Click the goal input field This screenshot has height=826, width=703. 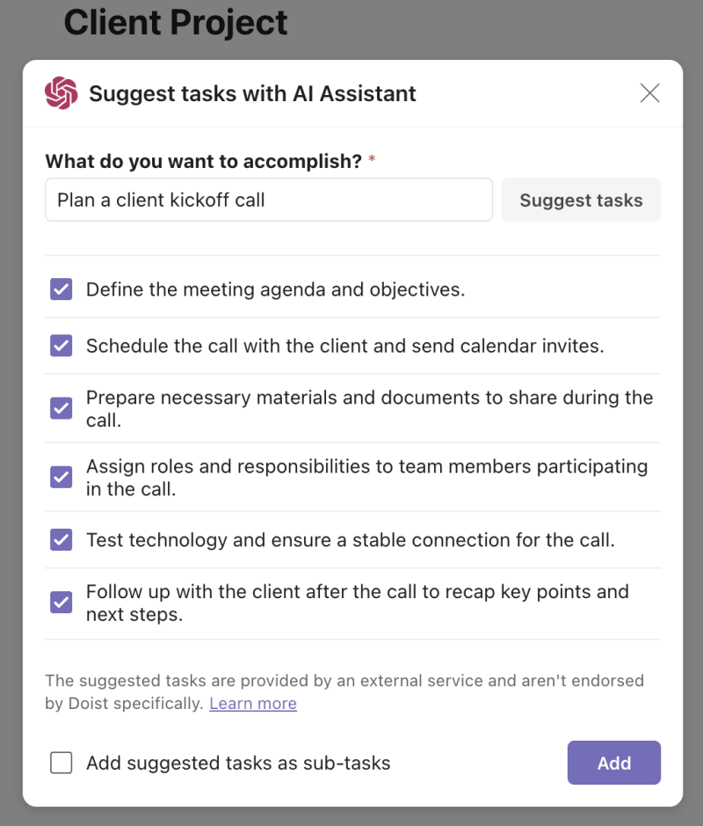(268, 200)
